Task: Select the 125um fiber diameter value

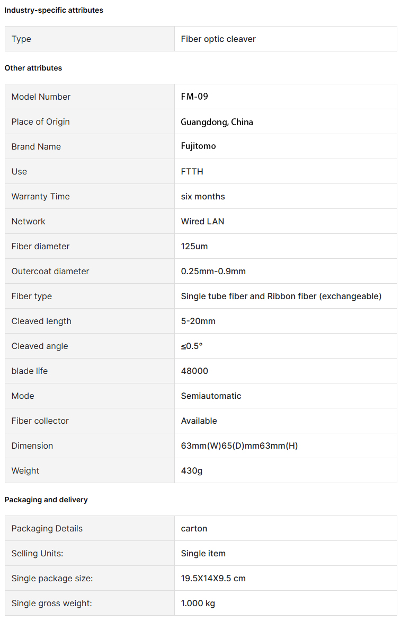Action: click(194, 246)
